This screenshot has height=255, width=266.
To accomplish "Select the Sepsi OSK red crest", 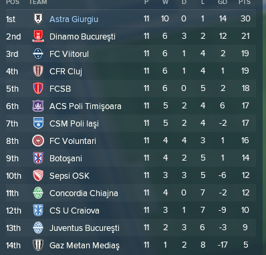I will (38, 175).
